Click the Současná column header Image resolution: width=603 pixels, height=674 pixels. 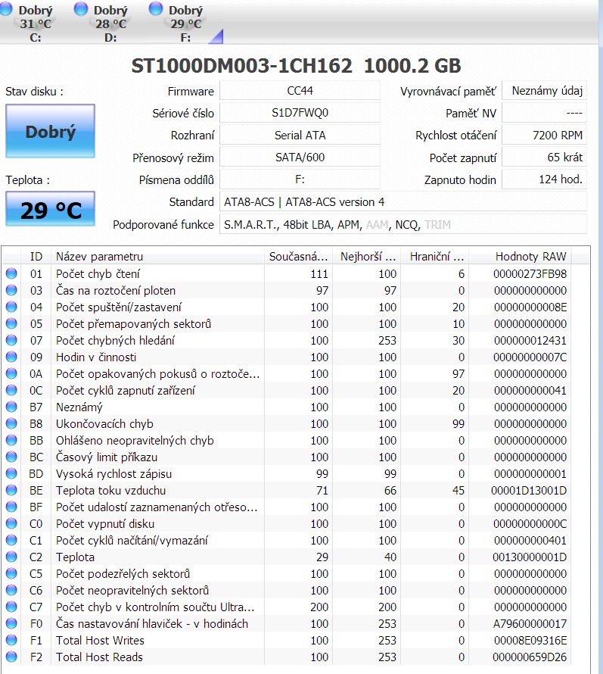click(x=298, y=257)
